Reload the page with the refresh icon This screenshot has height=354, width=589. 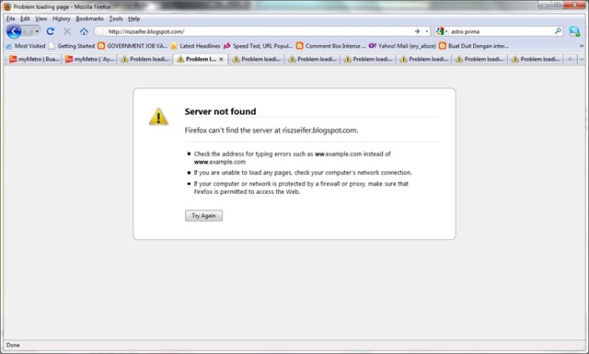coord(51,31)
